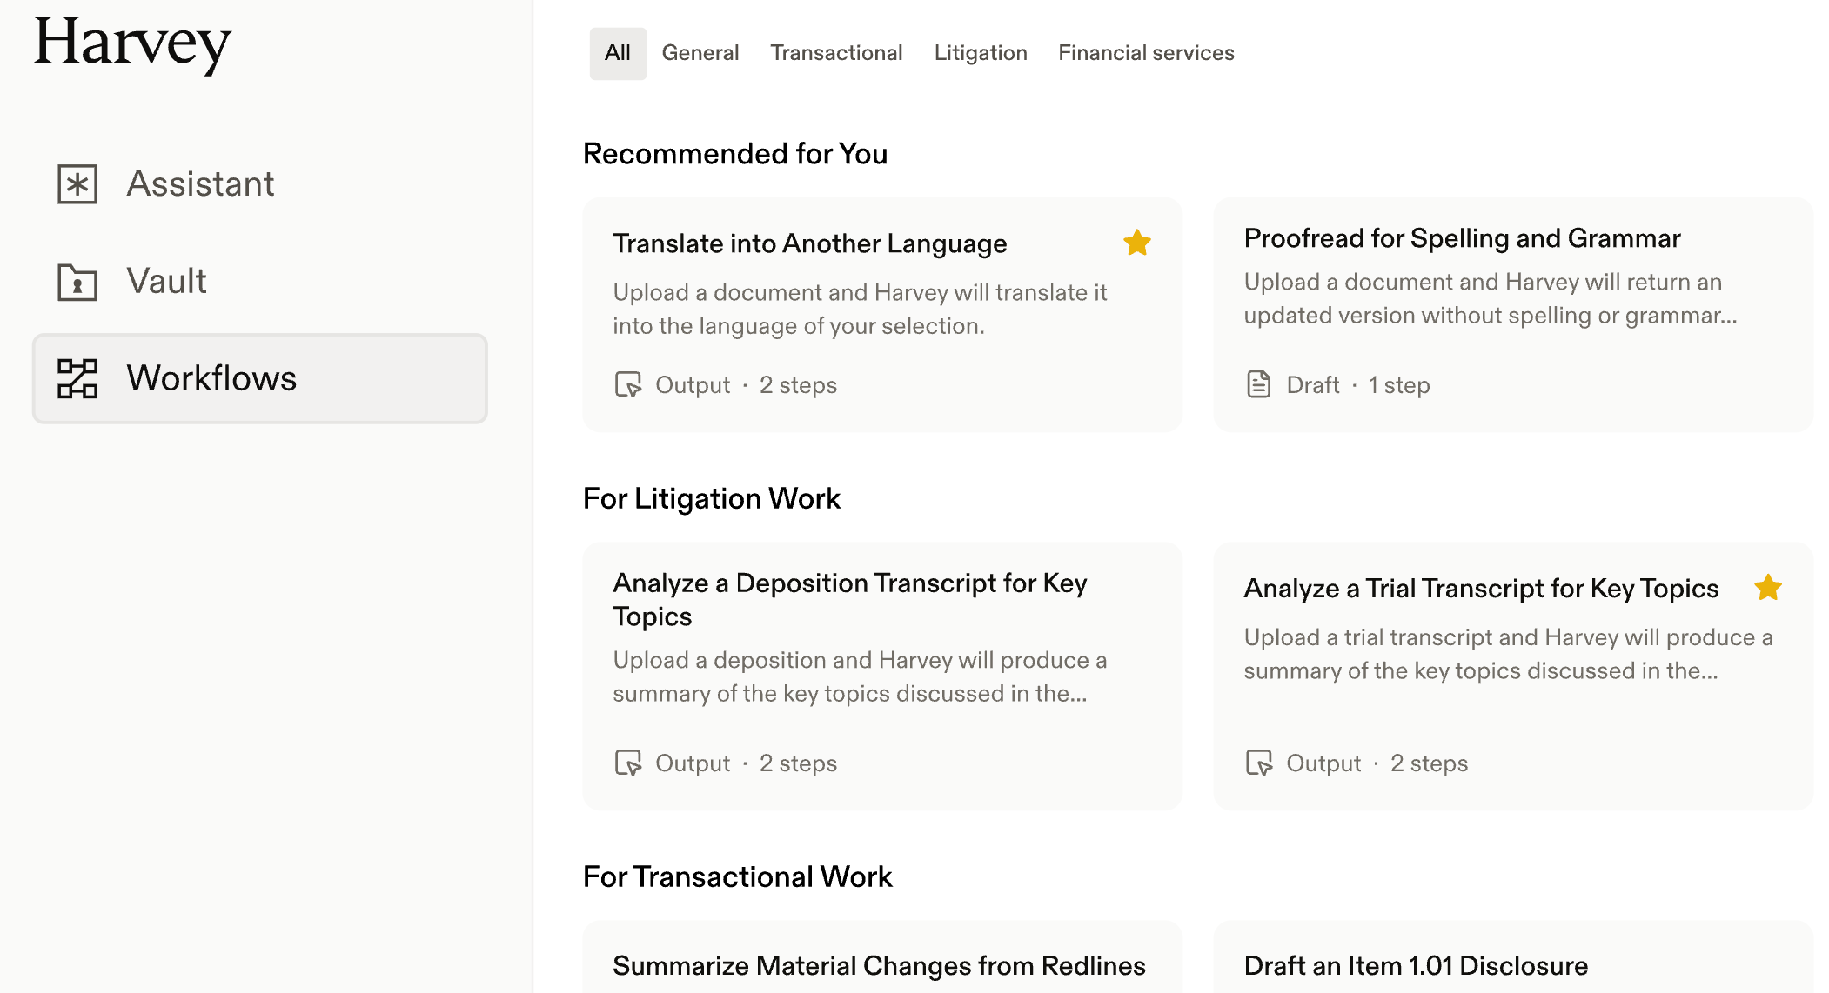
Task: Open Summarize Material Changes from Redlines card
Action: 878,965
